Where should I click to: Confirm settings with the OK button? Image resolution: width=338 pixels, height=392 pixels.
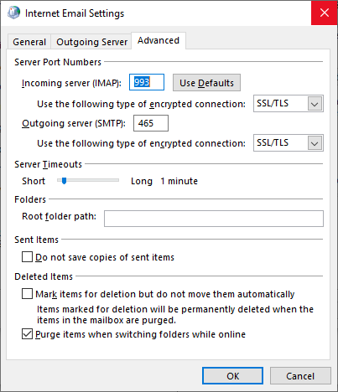(x=232, y=376)
